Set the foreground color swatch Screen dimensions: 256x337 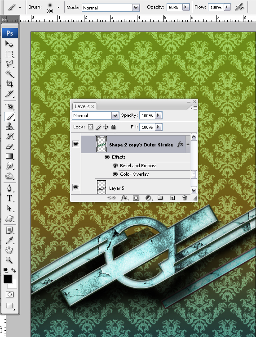coord(8,279)
